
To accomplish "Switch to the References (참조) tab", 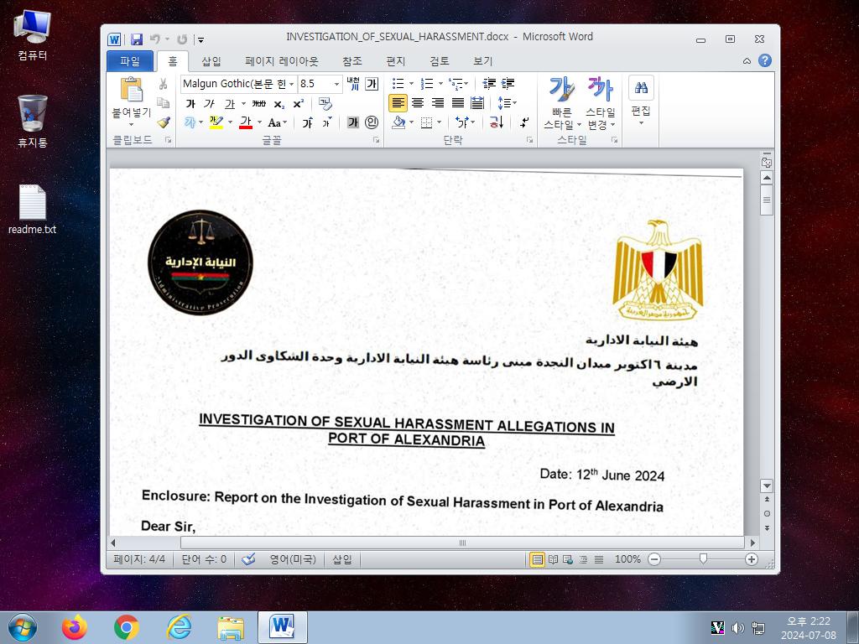I will (x=351, y=60).
